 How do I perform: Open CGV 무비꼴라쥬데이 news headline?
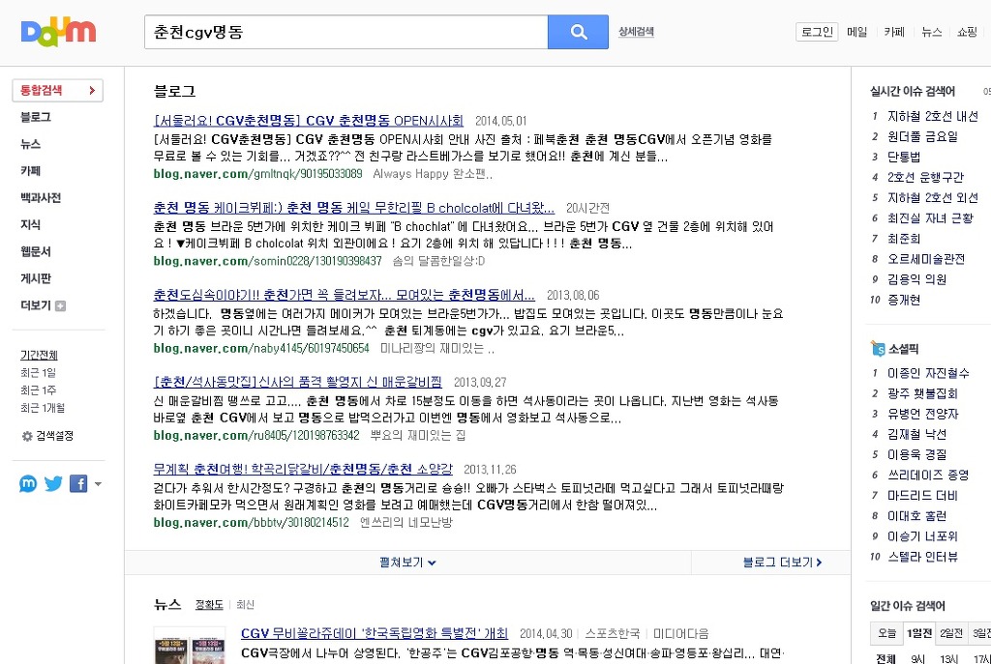click(x=375, y=633)
